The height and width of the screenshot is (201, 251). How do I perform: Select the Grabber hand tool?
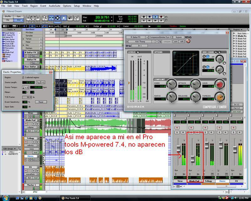[x=64, y=18]
